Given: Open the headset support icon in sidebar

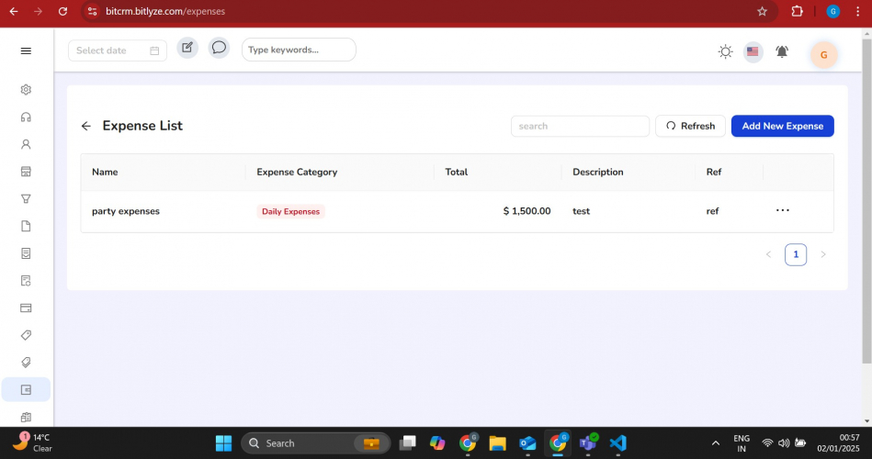Looking at the screenshot, I should click(x=26, y=118).
